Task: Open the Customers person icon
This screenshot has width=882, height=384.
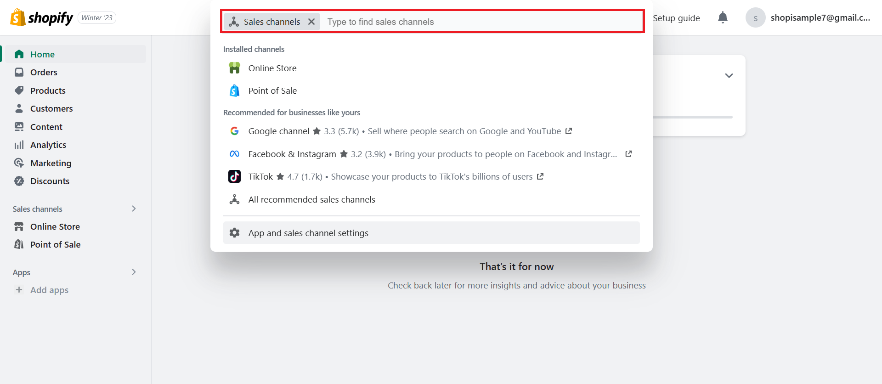Action: [19, 108]
